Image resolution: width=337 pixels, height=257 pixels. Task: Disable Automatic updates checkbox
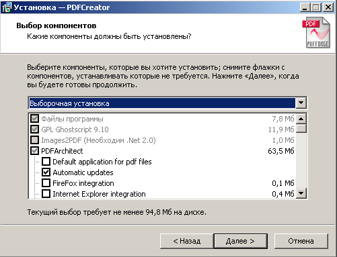pyautogui.click(x=46, y=172)
